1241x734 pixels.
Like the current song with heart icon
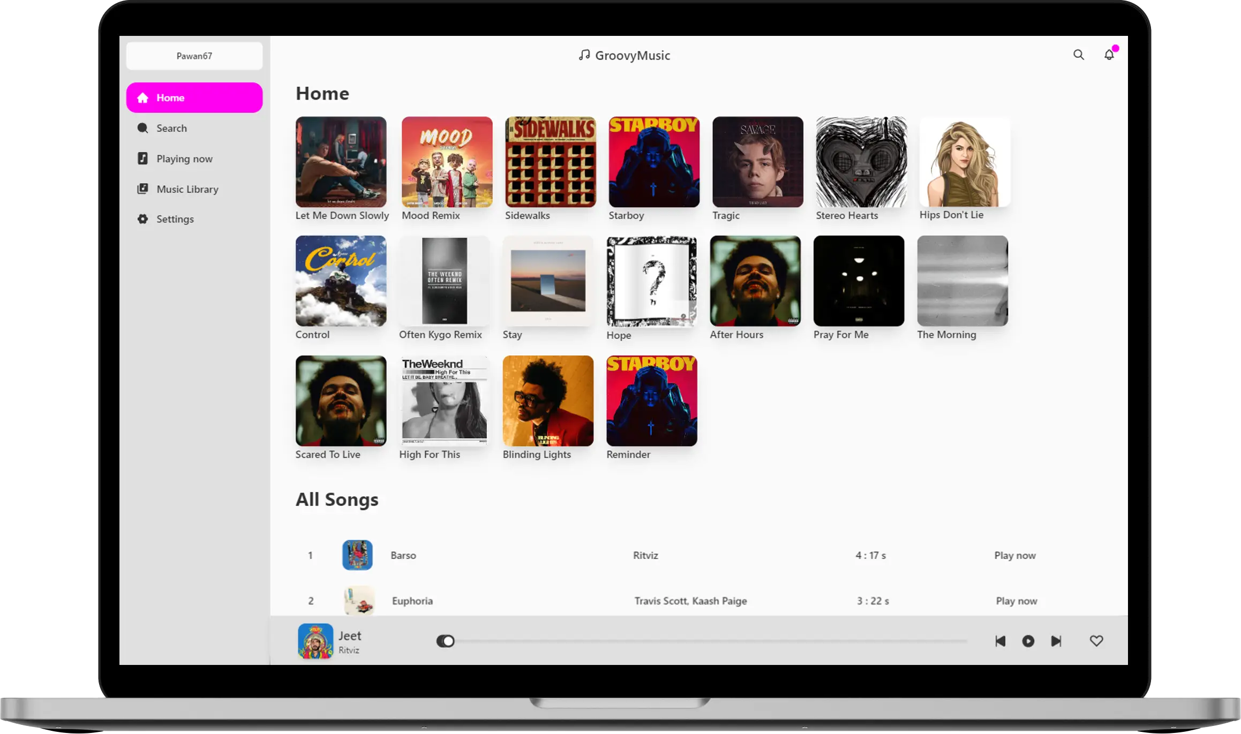(1096, 641)
